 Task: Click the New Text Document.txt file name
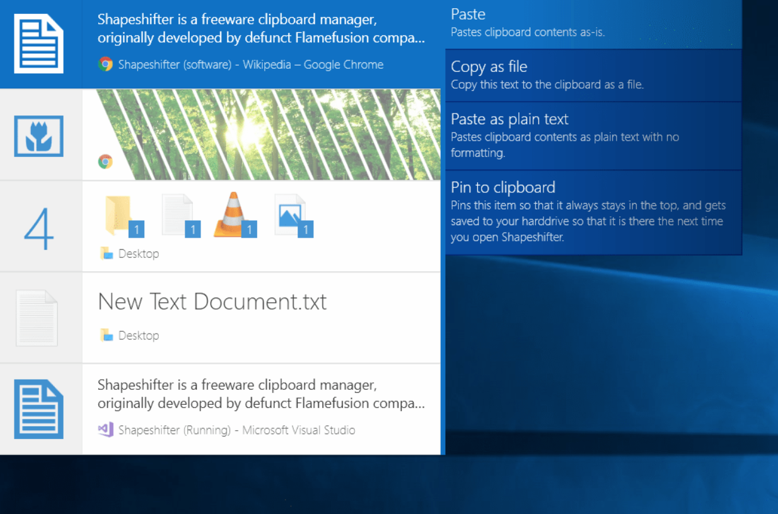click(212, 302)
